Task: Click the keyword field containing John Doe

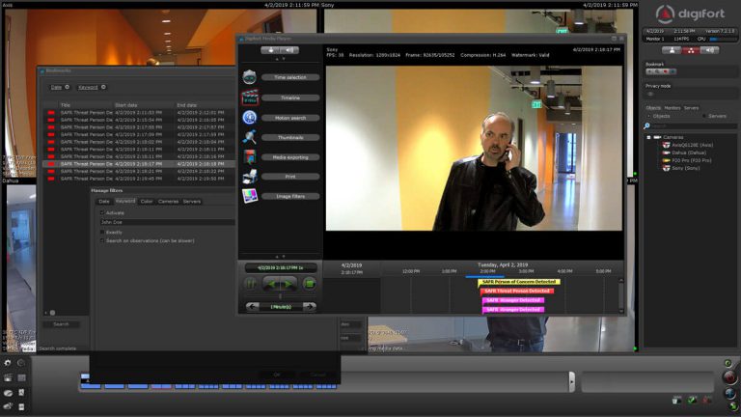Action: coord(167,222)
